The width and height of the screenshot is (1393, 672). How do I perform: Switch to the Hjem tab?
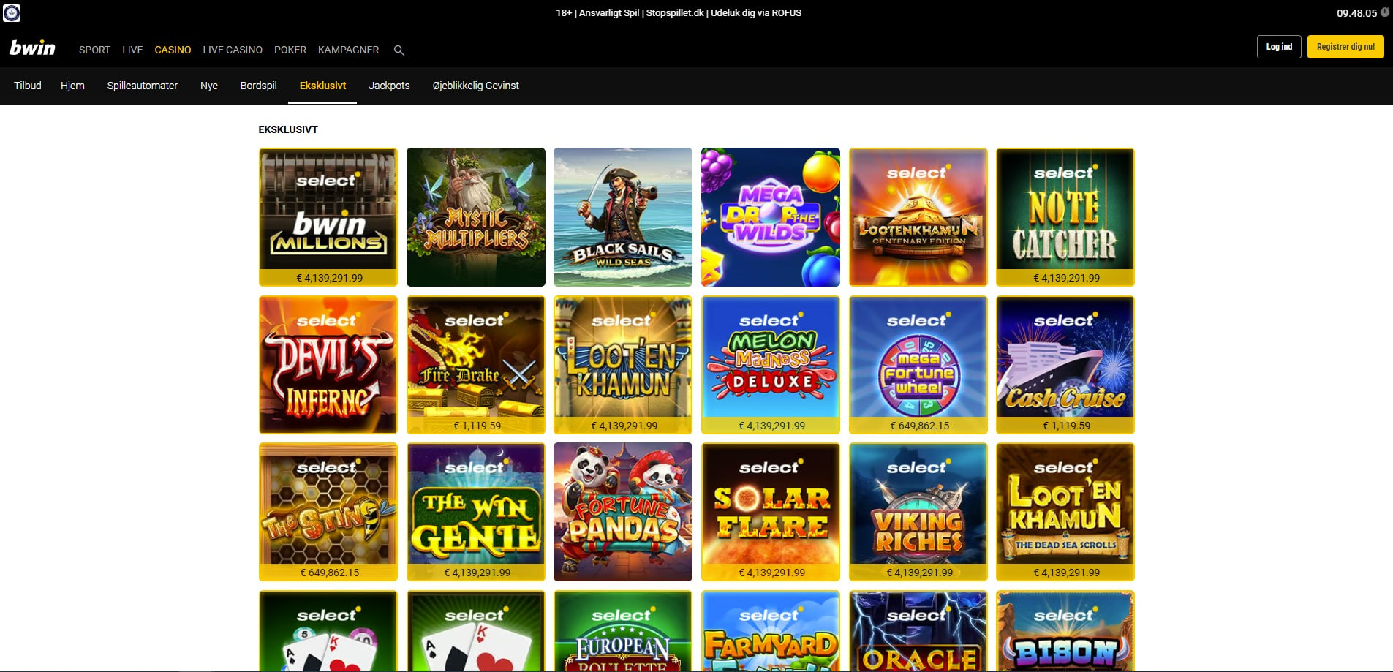[72, 86]
